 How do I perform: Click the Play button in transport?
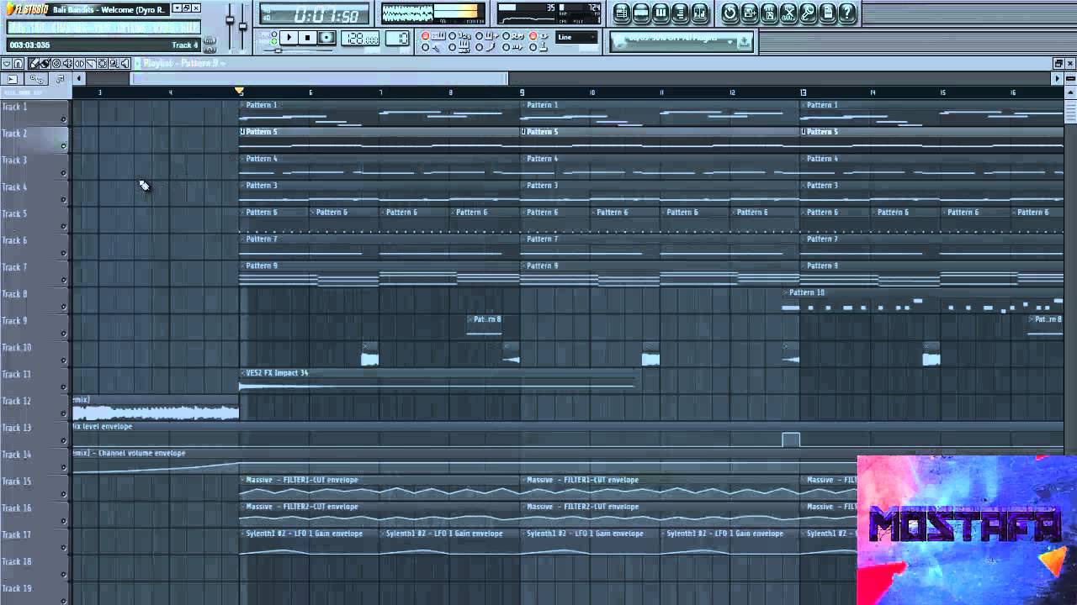[289, 38]
